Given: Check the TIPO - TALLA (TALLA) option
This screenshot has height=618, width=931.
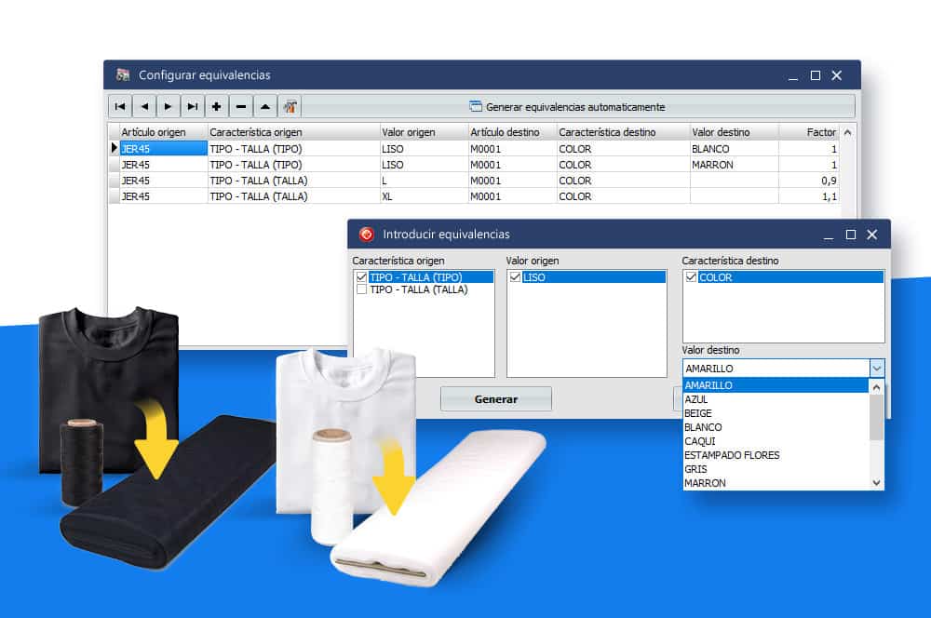Looking at the screenshot, I should click(x=362, y=290).
